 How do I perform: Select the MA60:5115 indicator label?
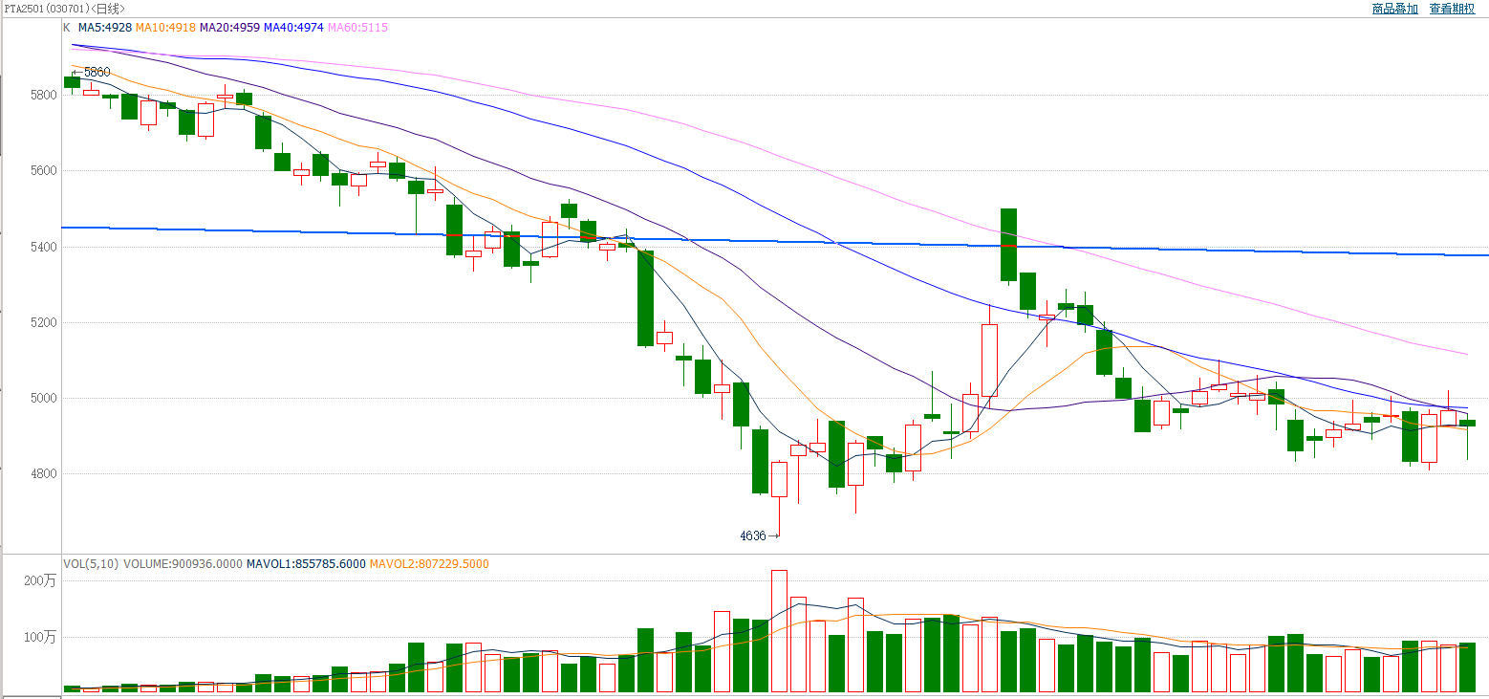click(357, 28)
